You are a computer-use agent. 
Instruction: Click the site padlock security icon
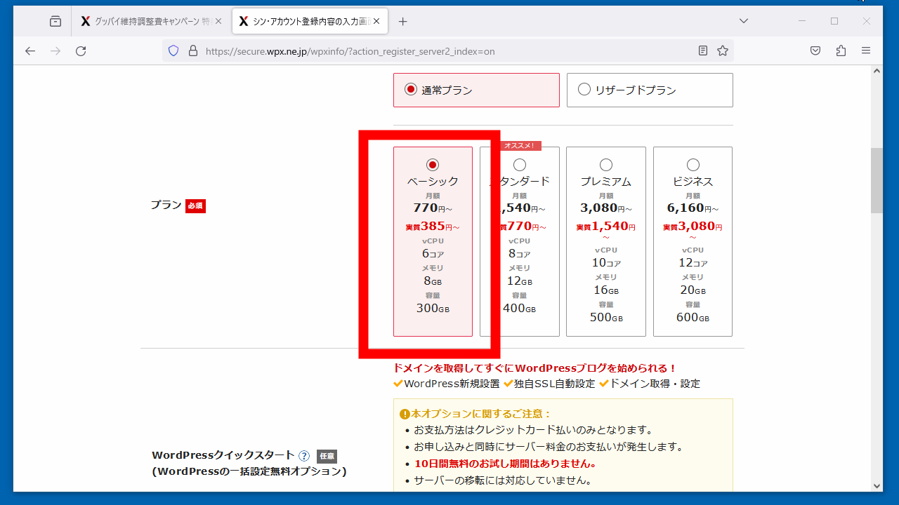192,50
